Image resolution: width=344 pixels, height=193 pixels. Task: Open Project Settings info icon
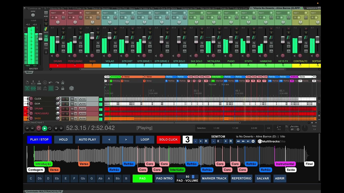coord(45,83)
